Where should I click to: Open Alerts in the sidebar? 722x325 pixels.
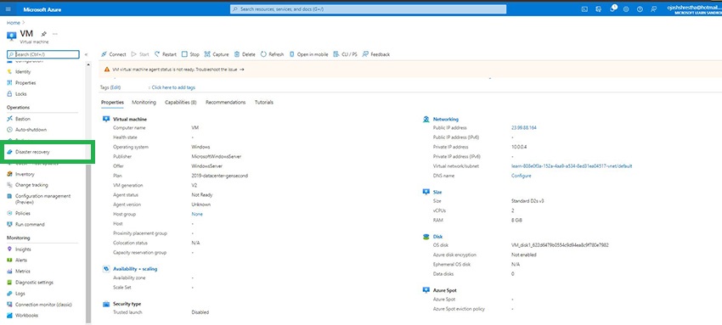(20, 261)
